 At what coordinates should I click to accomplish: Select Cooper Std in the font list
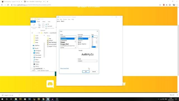[64, 44]
